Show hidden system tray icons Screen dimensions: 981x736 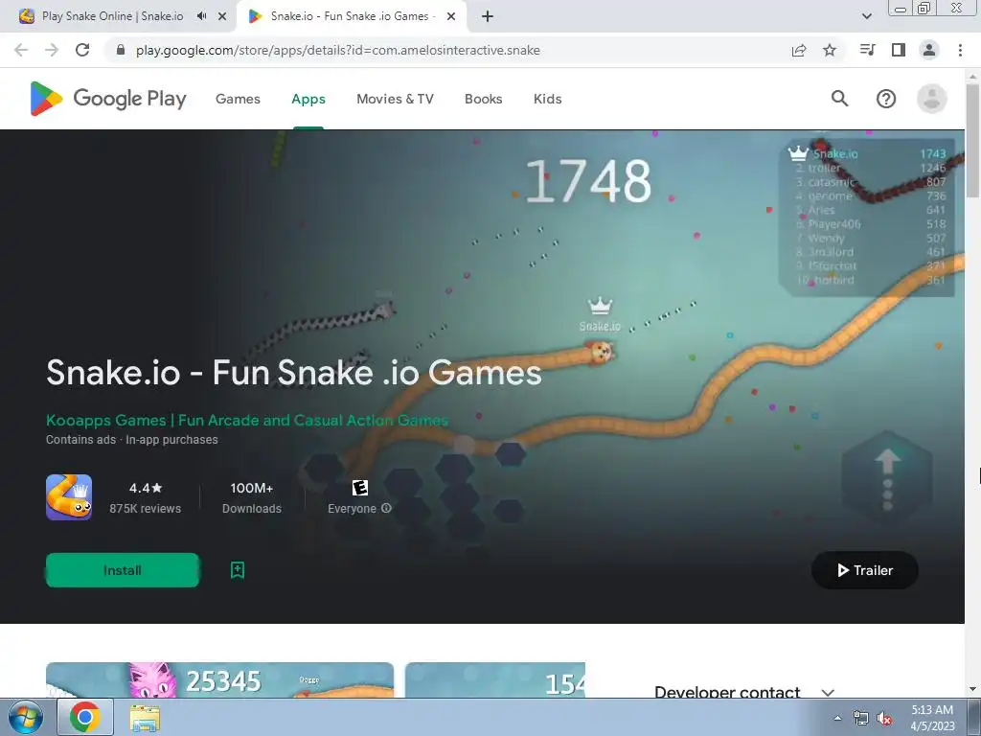coord(837,718)
